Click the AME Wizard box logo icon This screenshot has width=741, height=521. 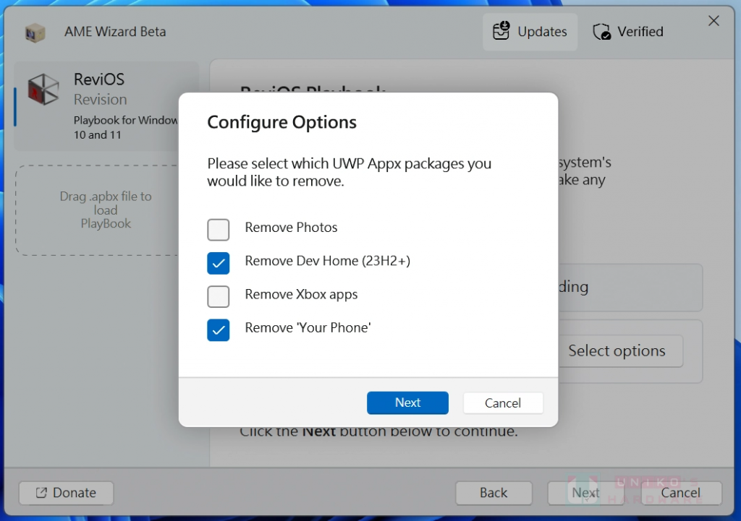pos(35,33)
